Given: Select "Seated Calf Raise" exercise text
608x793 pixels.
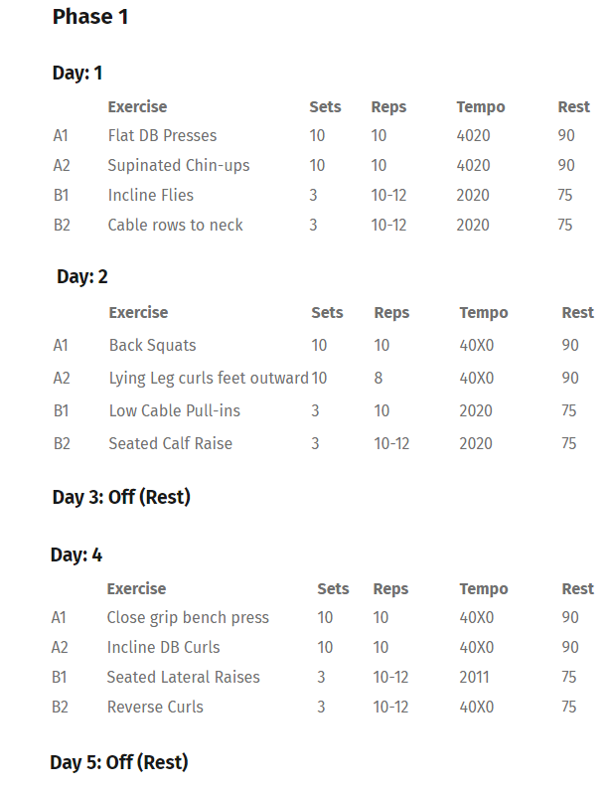Looking at the screenshot, I should pyautogui.click(x=170, y=443).
